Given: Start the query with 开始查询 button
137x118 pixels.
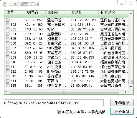Looking at the screenshot, I should pyautogui.click(x=122, y=111).
